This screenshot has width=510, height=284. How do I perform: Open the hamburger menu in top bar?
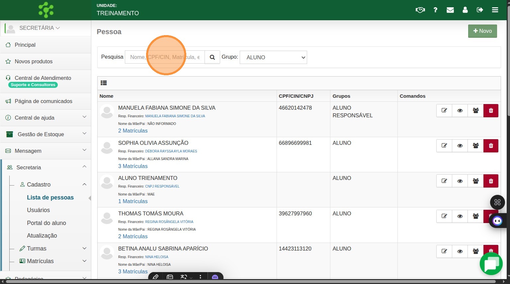495,10
